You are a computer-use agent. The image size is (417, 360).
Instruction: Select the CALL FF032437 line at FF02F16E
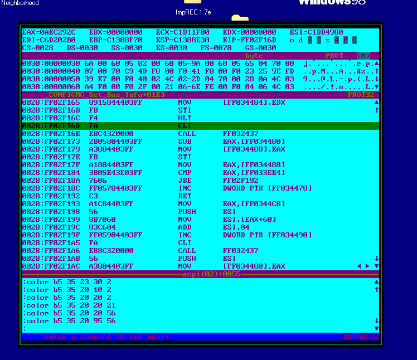tap(201, 134)
